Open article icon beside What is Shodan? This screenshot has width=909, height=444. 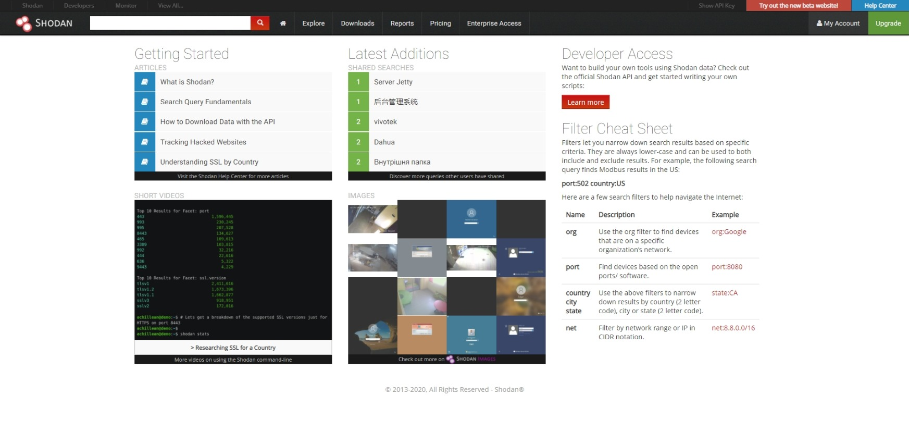click(x=145, y=82)
